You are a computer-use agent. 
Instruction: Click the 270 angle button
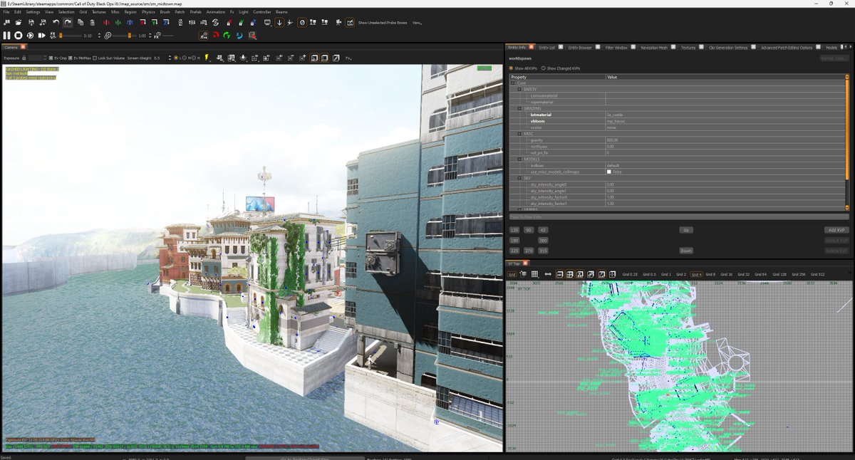529,251
